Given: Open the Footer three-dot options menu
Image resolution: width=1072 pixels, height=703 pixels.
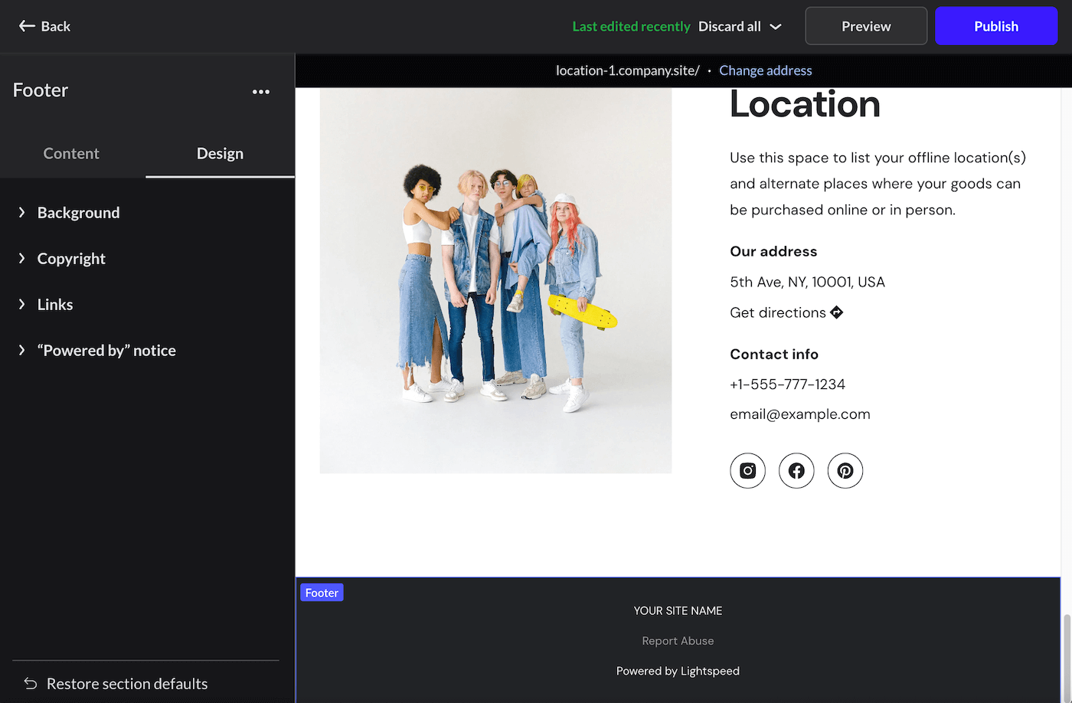Looking at the screenshot, I should coord(260,91).
